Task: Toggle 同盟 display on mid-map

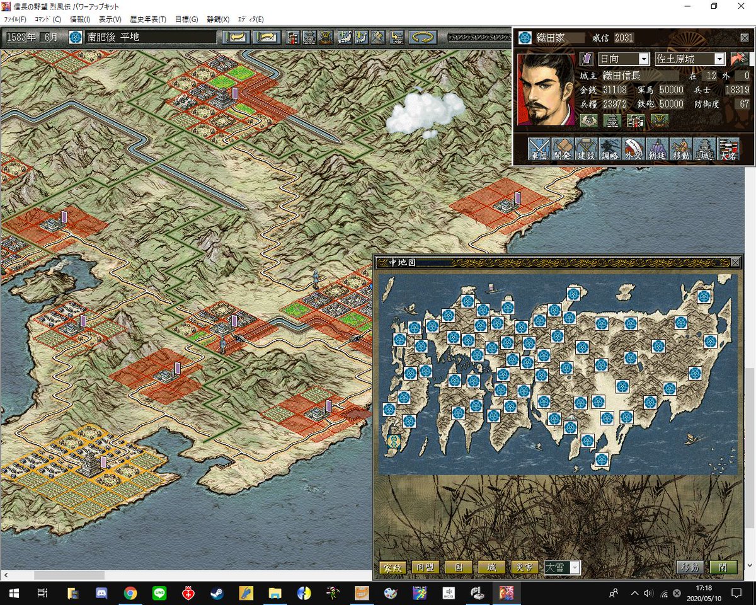Action: click(425, 567)
